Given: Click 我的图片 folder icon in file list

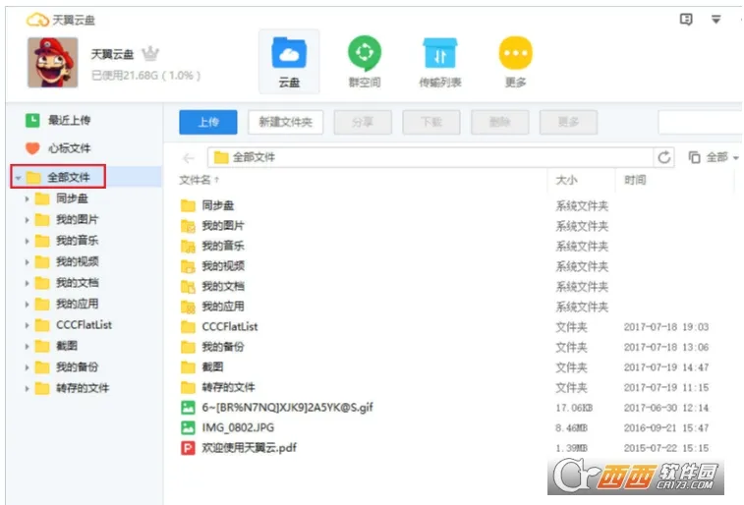Looking at the screenshot, I should coord(188,226).
